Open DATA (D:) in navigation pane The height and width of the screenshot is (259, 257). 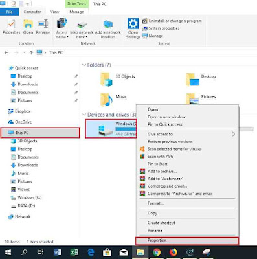click(23, 206)
